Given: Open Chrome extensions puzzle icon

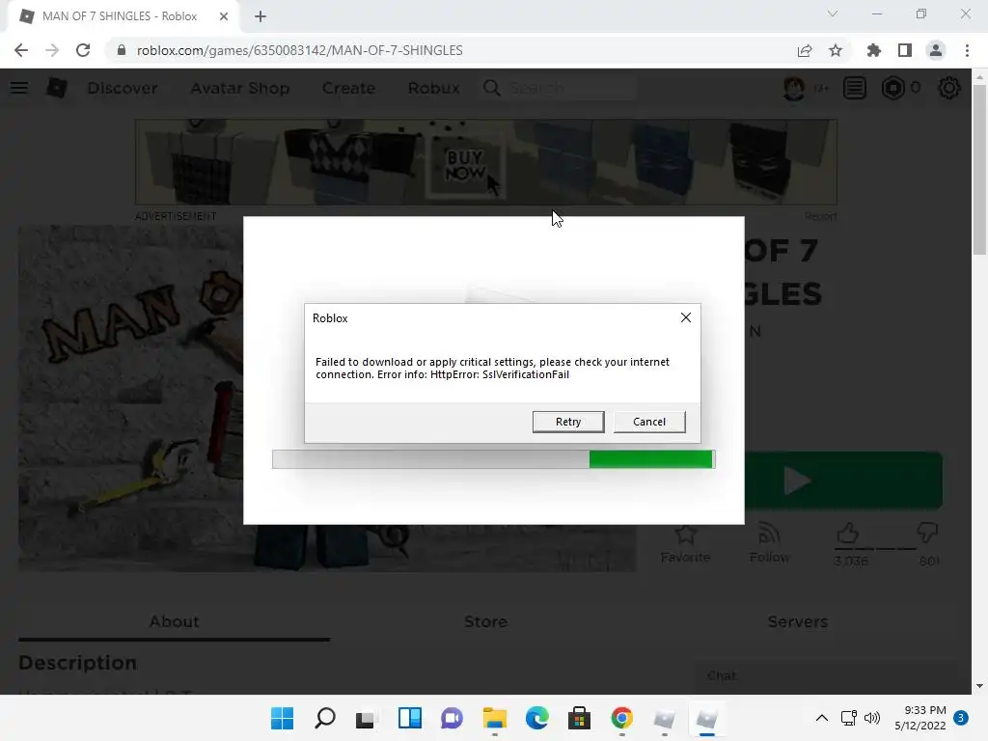Looking at the screenshot, I should click(x=873, y=50).
